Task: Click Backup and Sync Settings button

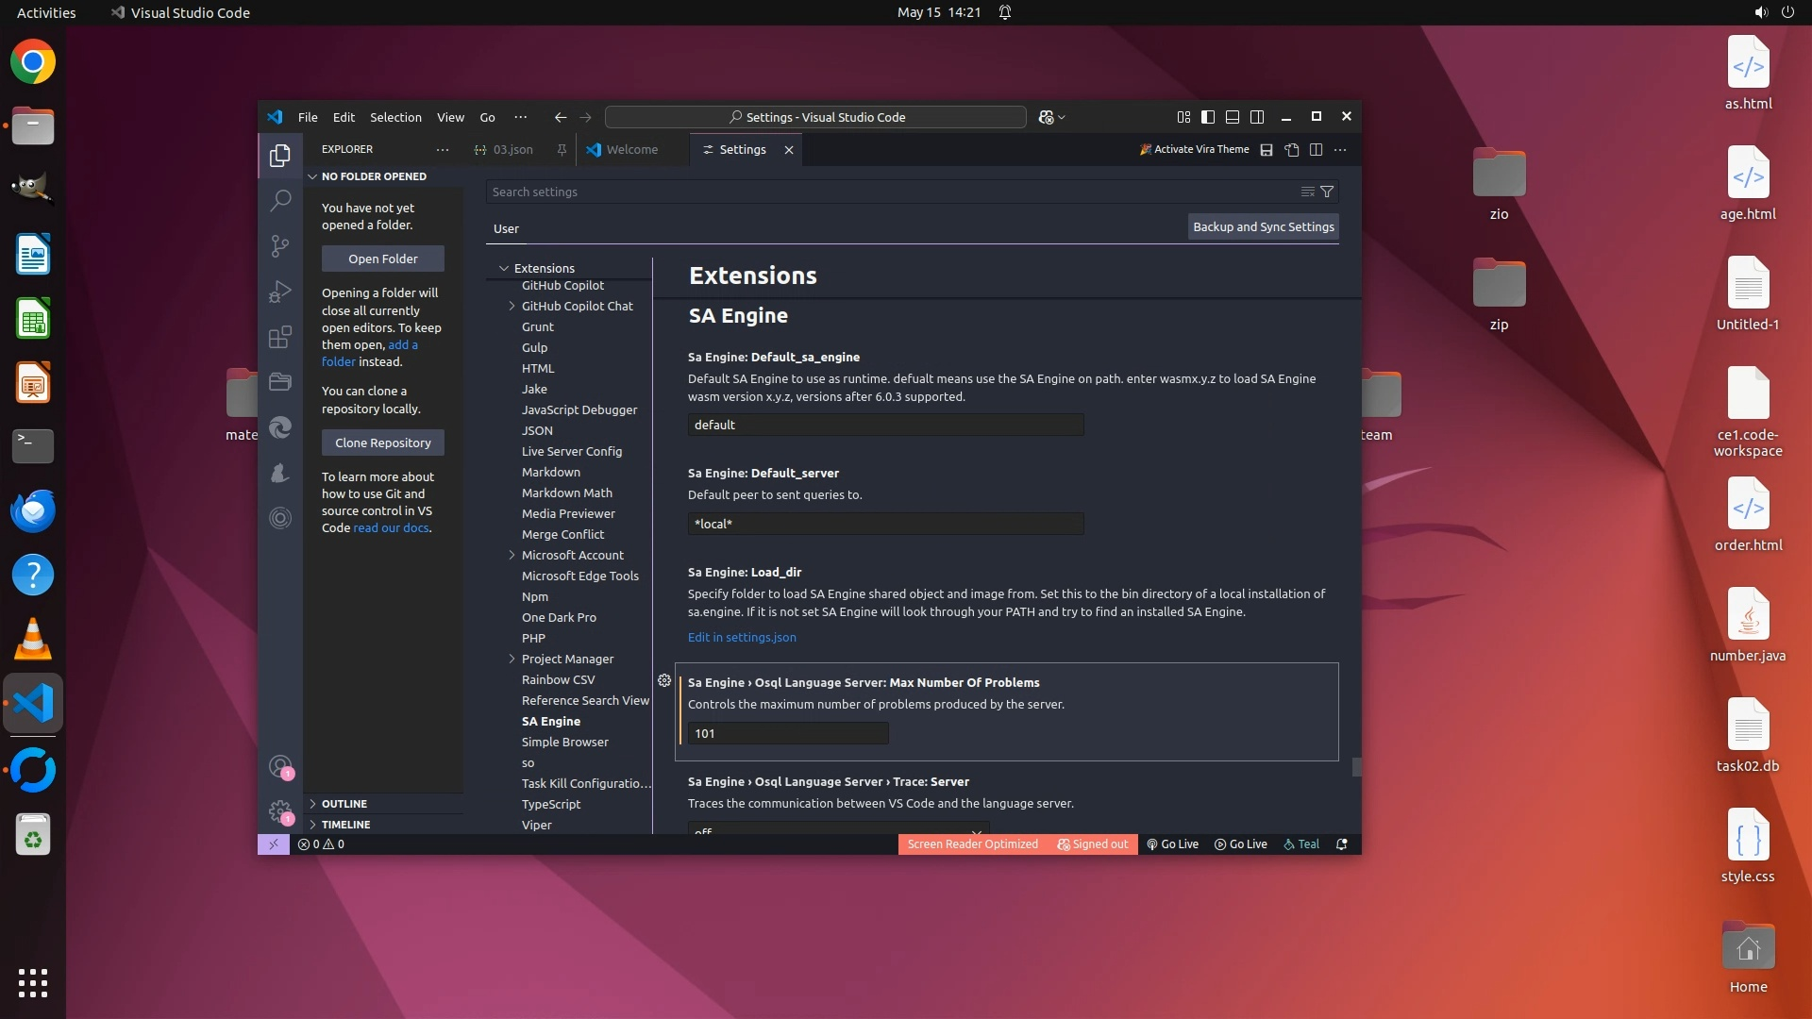Action: [x=1263, y=226]
